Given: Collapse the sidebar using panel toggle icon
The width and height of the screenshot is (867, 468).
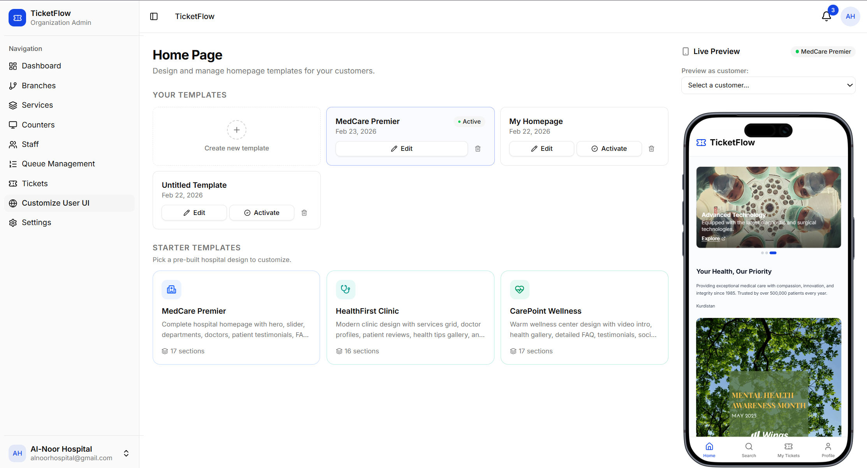Looking at the screenshot, I should (x=154, y=16).
